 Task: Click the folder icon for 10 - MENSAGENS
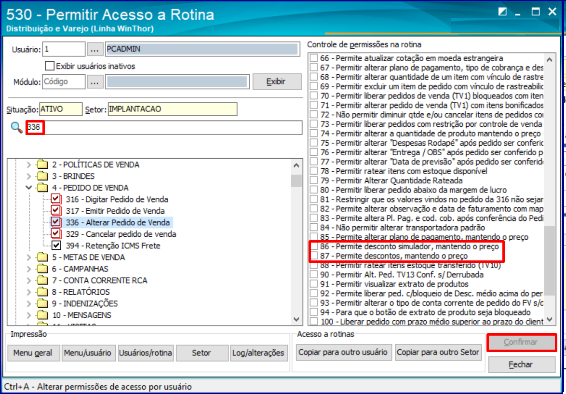coord(42,315)
